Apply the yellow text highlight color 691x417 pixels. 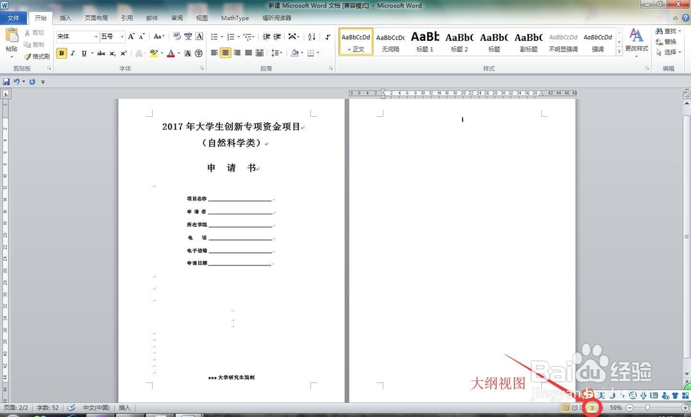click(153, 53)
